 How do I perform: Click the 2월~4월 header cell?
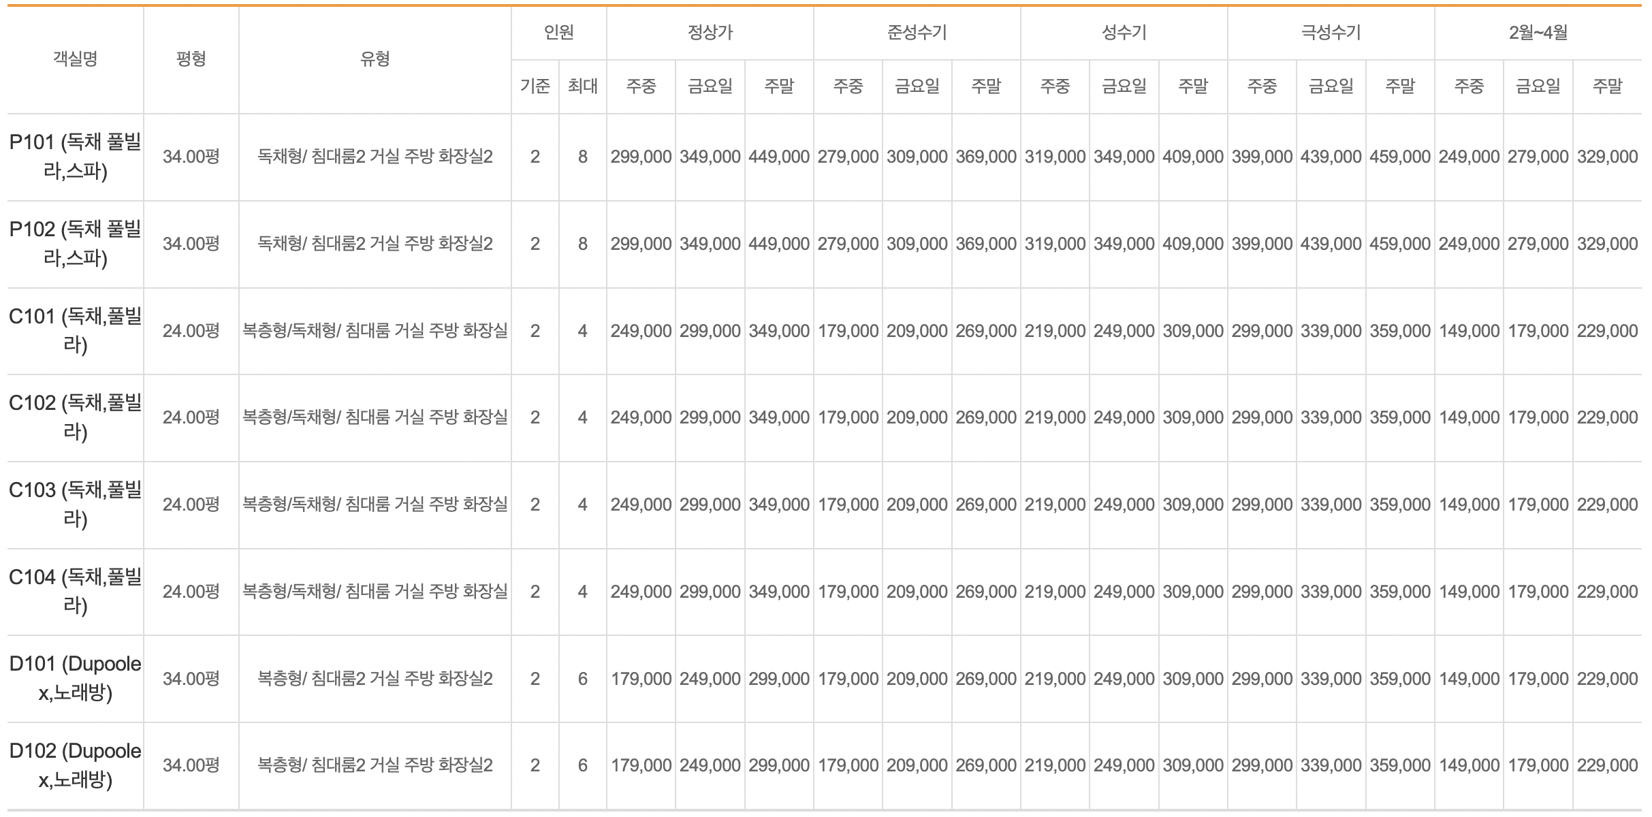[x=1538, y=32]
